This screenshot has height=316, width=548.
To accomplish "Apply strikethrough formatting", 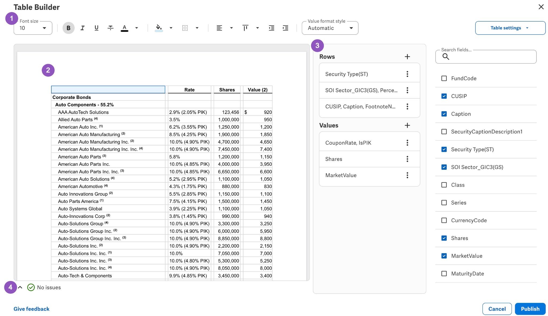I will pos(110,28).
